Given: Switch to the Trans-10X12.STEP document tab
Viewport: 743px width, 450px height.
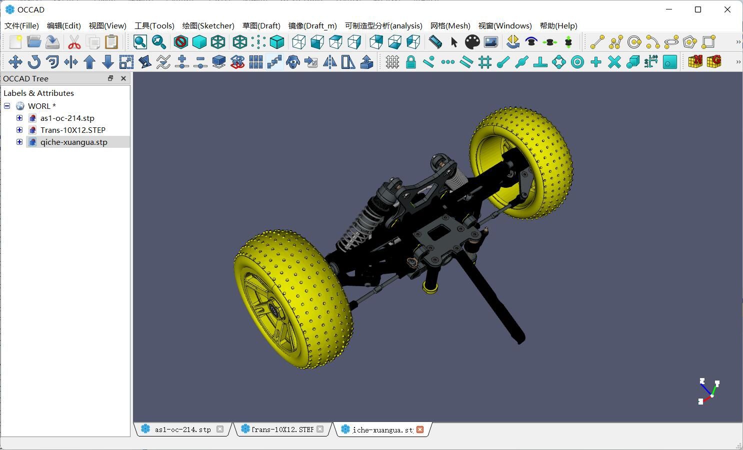Looking at the screenshot, I should point(282,430).
